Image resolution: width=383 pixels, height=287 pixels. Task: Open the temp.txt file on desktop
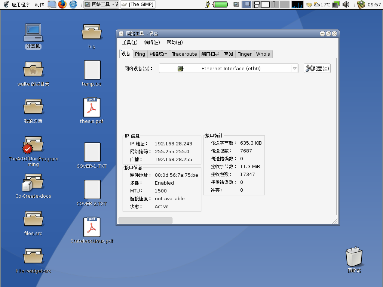(92, 70)
